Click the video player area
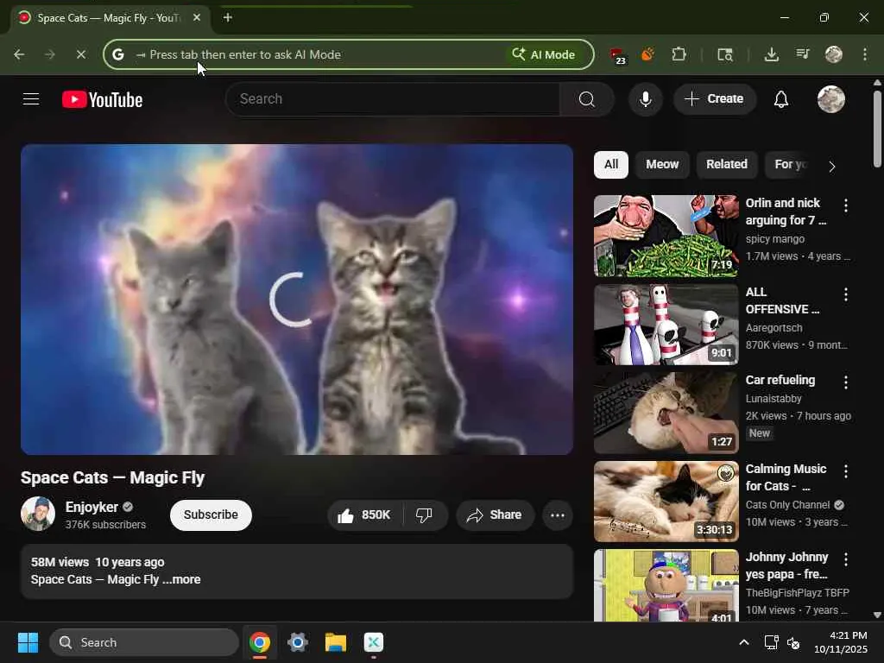The image size is (884, 663). click(x=297, y=300)
